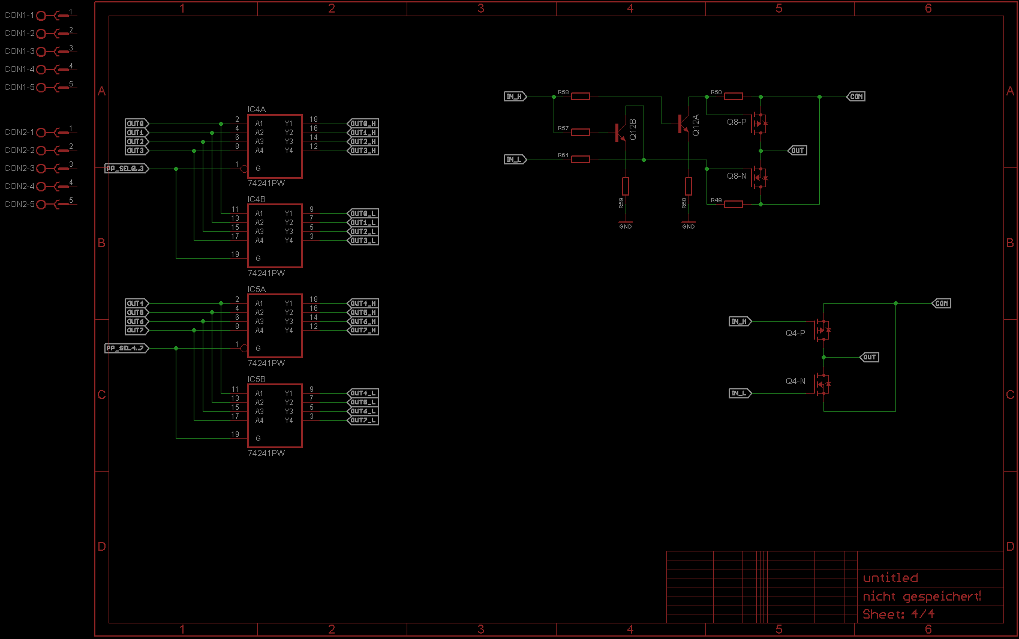Select resistor R61 symbol
The width and height of the screenshot is (1019, 639).
(581, 159)
